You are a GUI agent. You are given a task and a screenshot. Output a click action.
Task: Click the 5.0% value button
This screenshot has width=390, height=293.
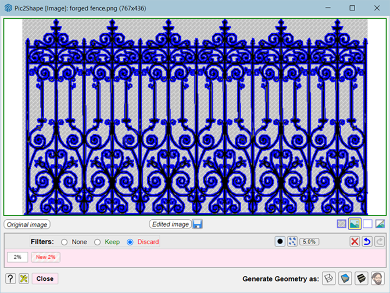(309, 241)
